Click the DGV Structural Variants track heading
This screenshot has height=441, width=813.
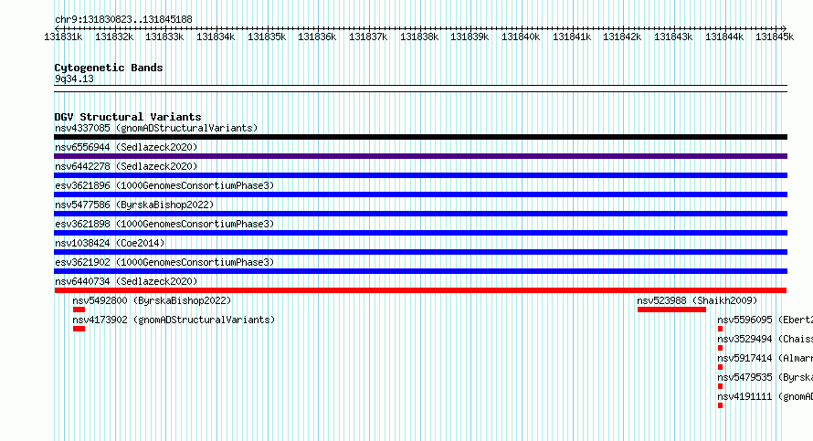click(128, 117)
